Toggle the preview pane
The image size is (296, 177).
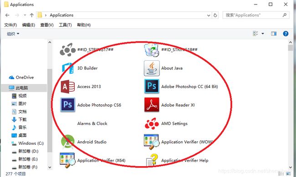tap(274, 34)
